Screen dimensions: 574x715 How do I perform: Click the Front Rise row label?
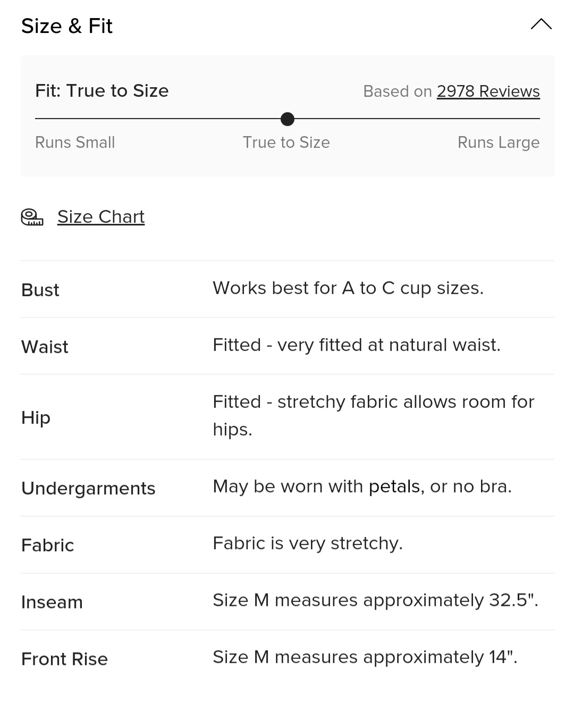(65, 659)
